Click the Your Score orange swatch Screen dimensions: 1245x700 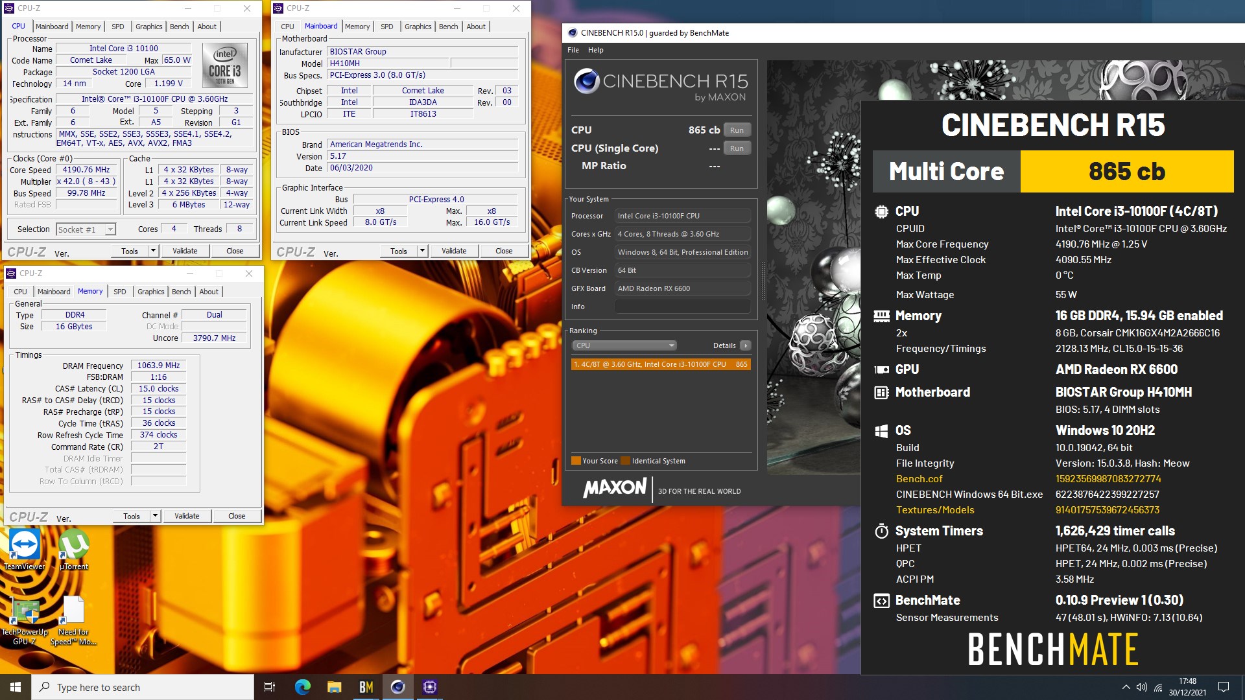(576, 461)
